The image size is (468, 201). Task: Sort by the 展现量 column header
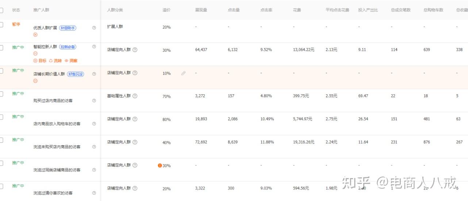tap(201, 10)
